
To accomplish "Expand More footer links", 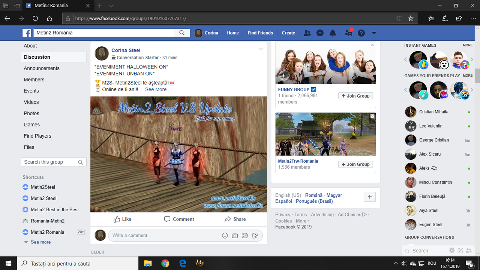I will (x=303, y=221).
